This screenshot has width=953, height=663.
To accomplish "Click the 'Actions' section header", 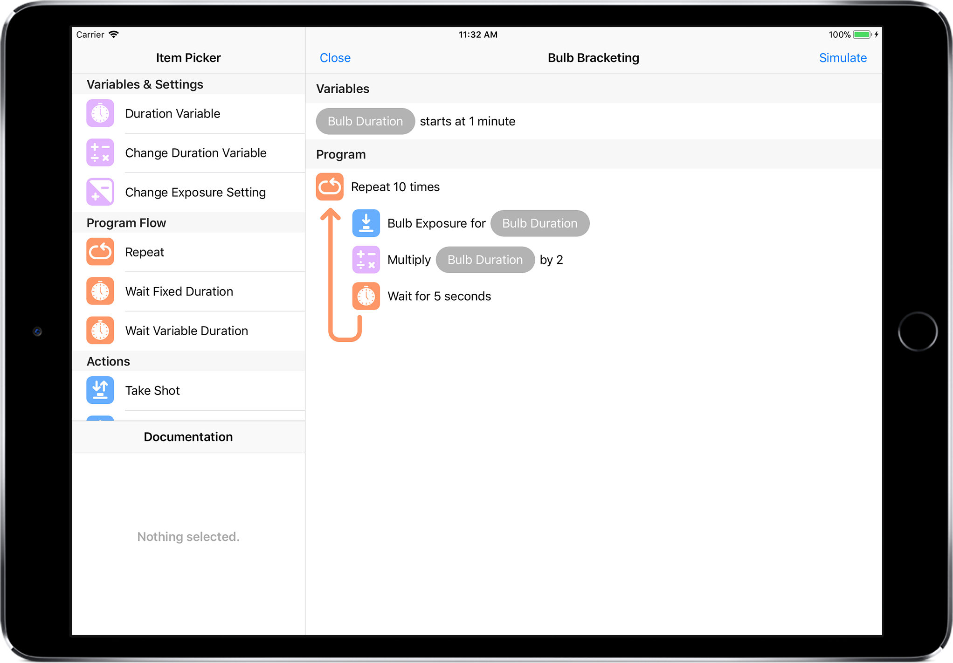I will 188,361.
